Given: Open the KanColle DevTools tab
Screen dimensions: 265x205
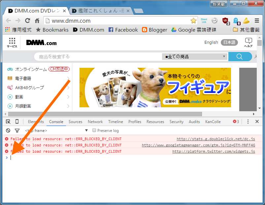Looking at the screenshot, I should pyautogui.click(x=213, y=122).
